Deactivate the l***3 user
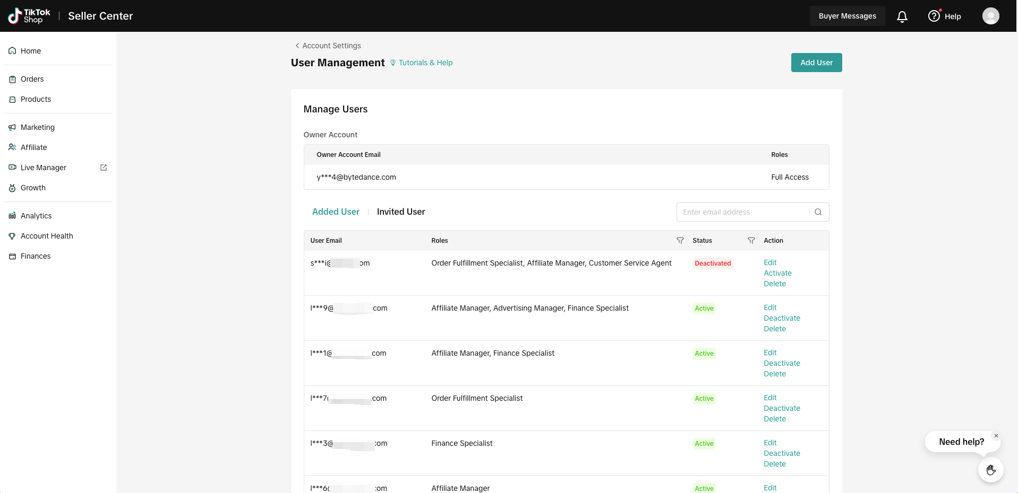Screen dimensions: 1018x493 tap(782, 453)
